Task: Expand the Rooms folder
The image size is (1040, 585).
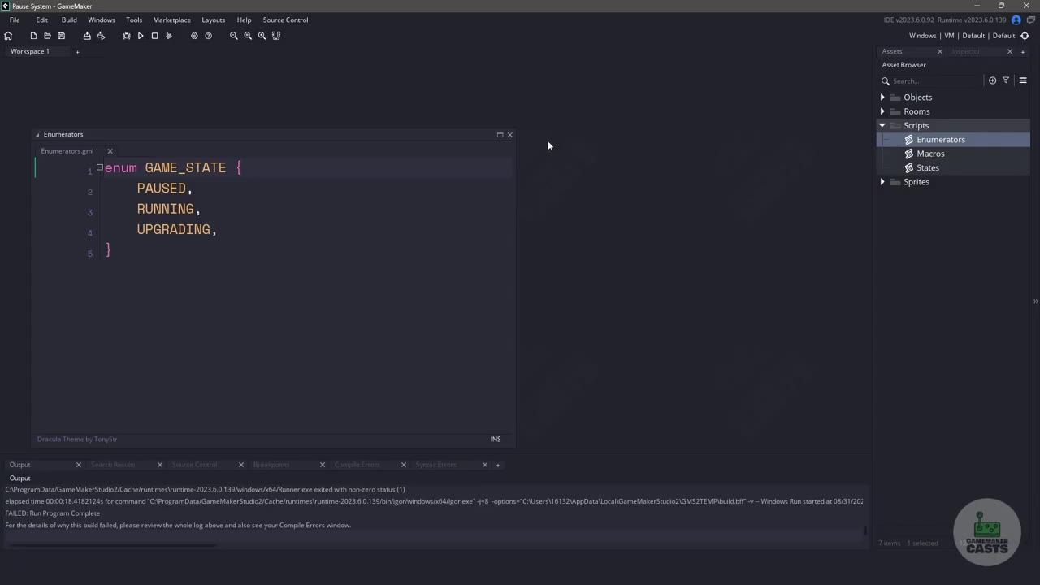Action: point(882,111)
